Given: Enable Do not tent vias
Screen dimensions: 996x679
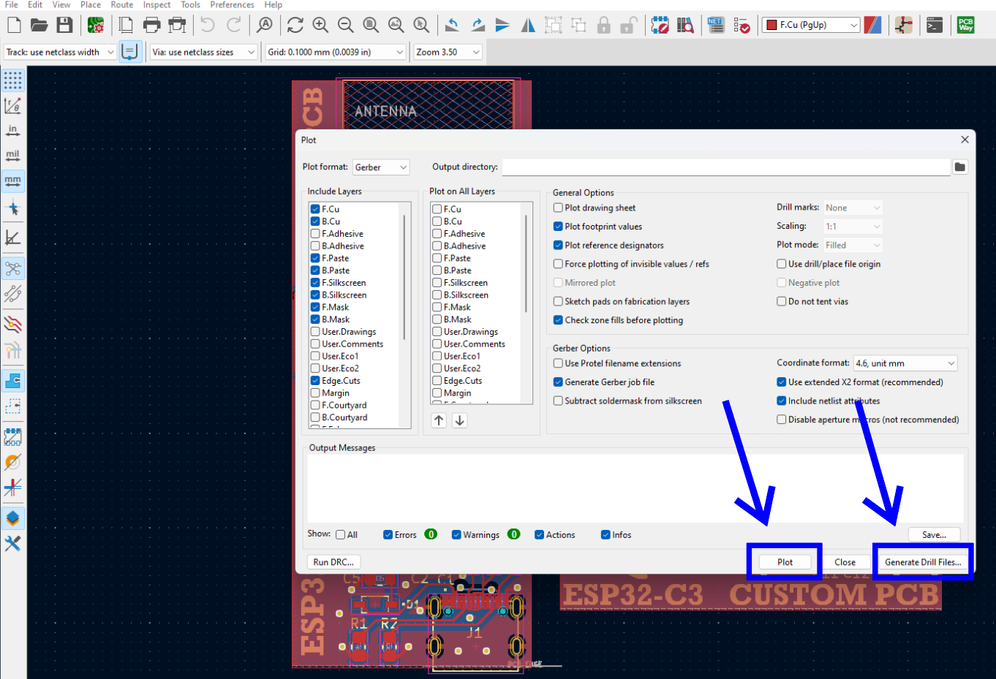Looking at the screenshot, I should 781,301.
